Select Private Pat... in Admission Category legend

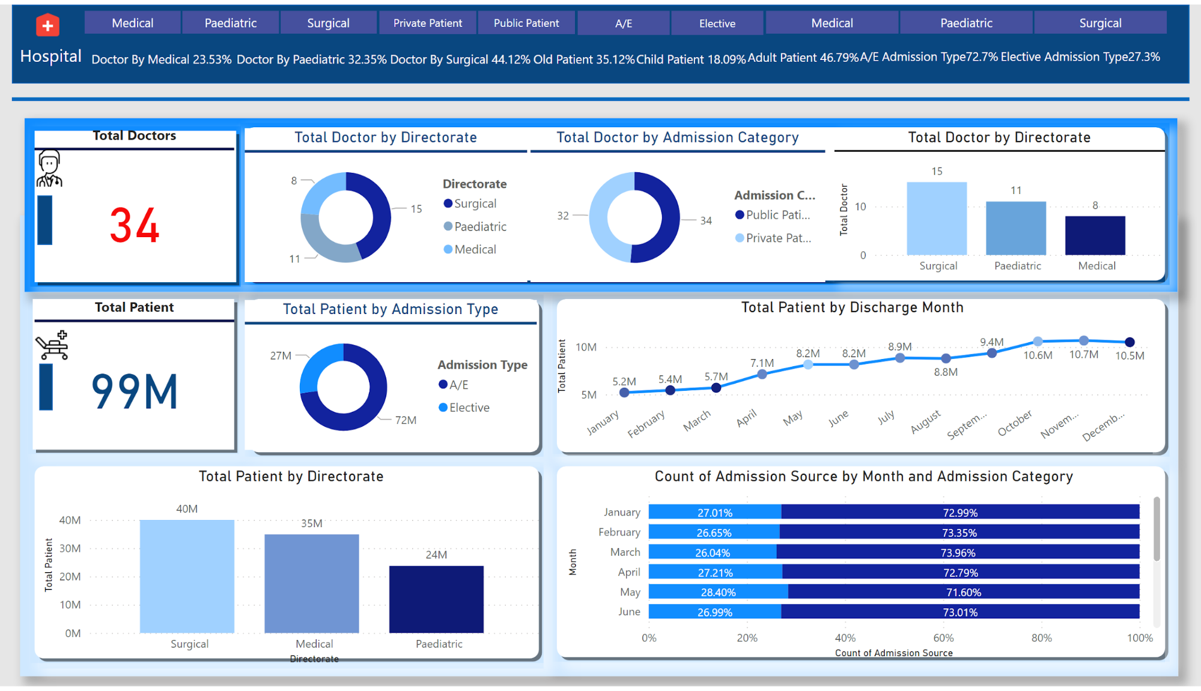(773, 238)
